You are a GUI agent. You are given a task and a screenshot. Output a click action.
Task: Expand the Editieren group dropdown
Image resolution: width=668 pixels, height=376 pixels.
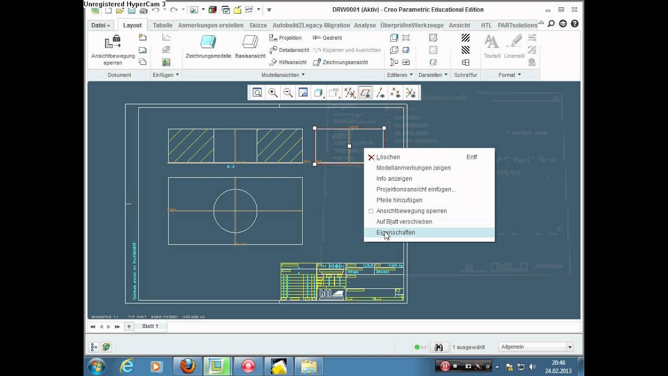(400, 75)
